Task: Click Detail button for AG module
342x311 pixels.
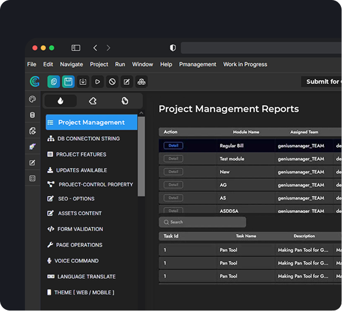Action: [x=173, y=185]
